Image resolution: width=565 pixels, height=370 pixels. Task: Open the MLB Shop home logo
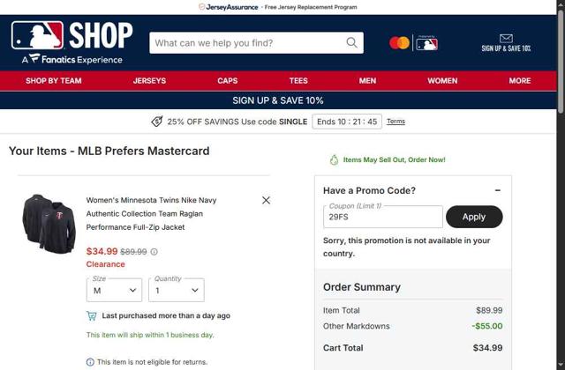point(72,42)
